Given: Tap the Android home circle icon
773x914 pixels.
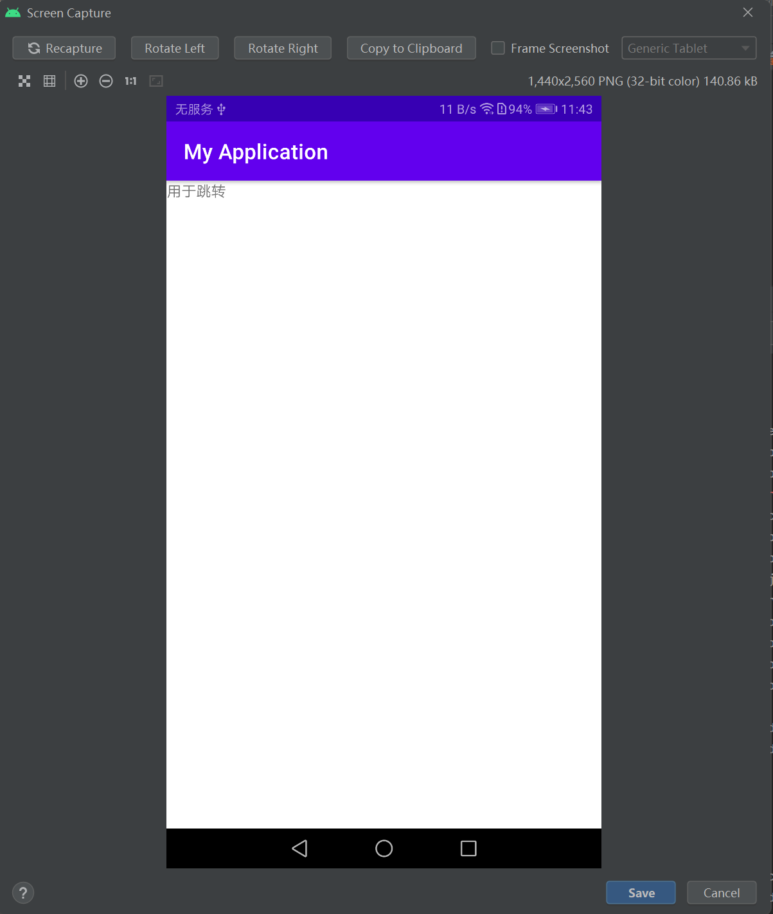Looking at the screenshot, I should 384,848.
